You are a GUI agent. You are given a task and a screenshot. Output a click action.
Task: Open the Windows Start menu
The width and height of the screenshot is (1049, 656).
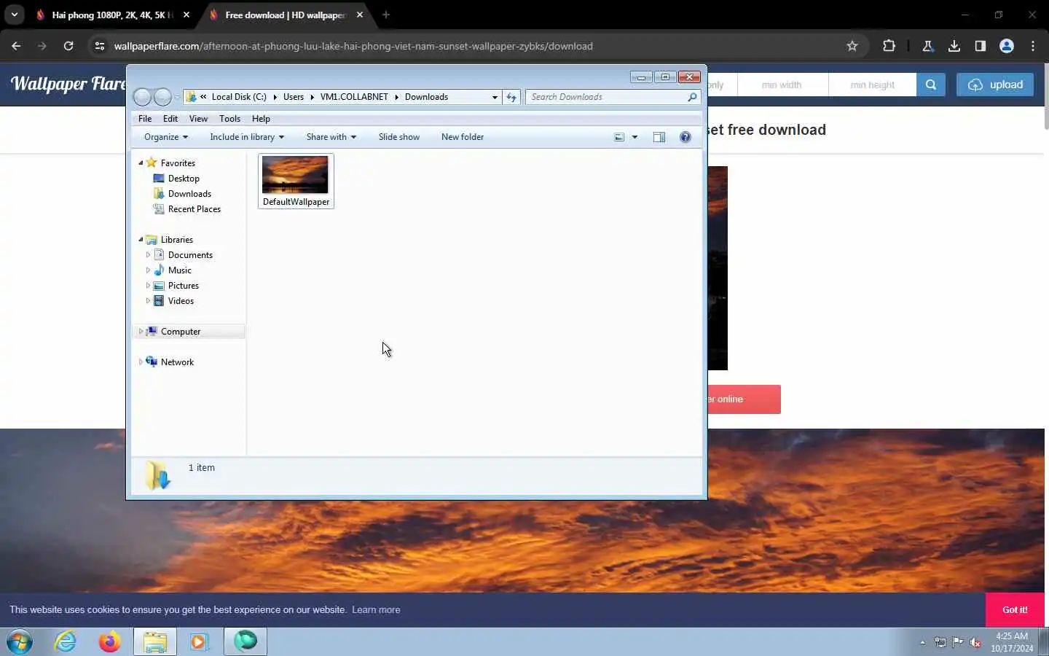20,641
